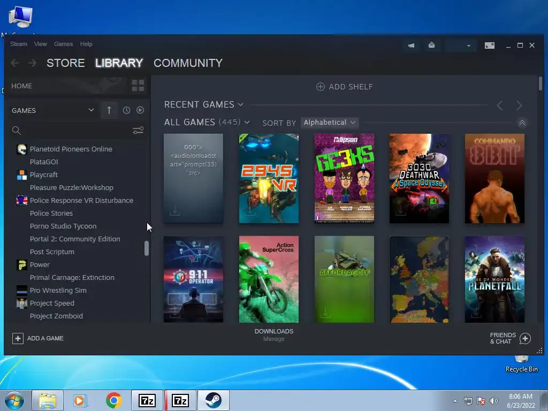Show the previous recent games page arrow
The image size is (548, 411).
tap(500, 105)
